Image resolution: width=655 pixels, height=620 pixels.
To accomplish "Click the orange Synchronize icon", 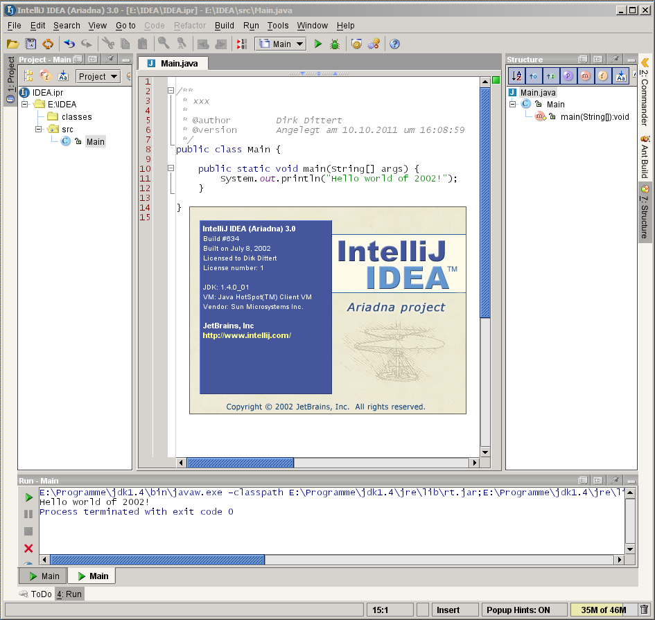I will (x=48, y=44).
